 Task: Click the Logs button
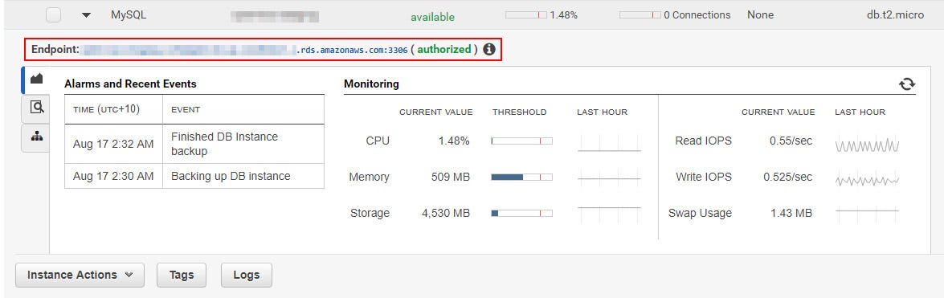(246, 276)
